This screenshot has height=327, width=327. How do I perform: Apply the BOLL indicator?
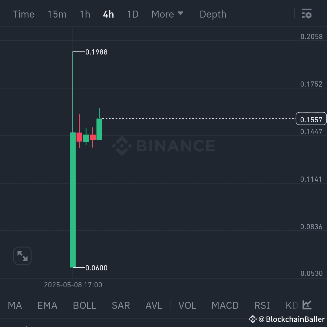click(84, 306)
